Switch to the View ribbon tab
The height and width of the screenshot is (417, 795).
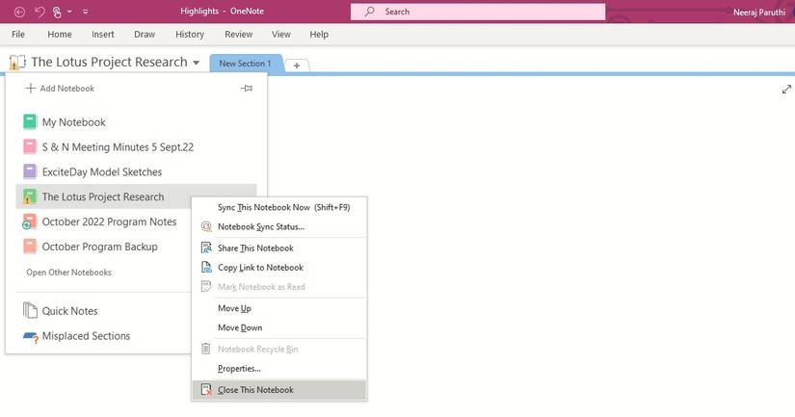[x=280, y=34]
